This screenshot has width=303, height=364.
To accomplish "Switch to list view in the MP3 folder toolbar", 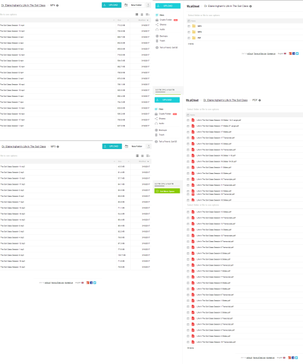I will point(137,156).
